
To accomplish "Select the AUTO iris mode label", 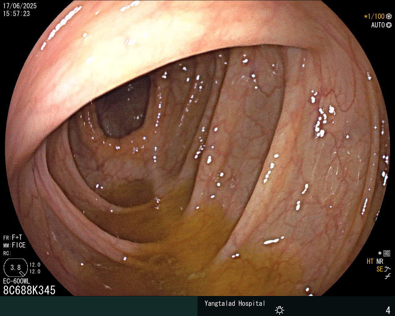I will [378, 25].
